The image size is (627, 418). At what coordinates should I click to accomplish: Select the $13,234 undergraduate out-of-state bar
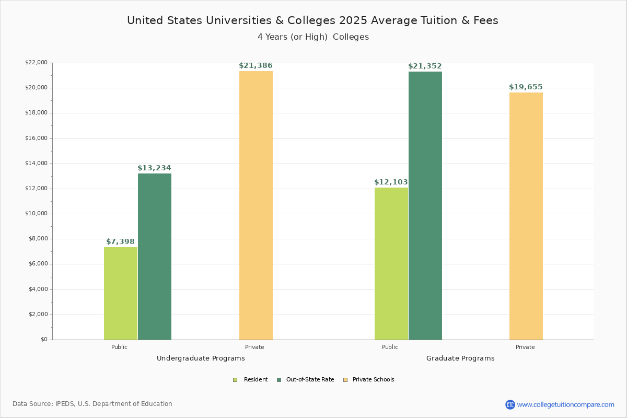[x=155, y=257]
